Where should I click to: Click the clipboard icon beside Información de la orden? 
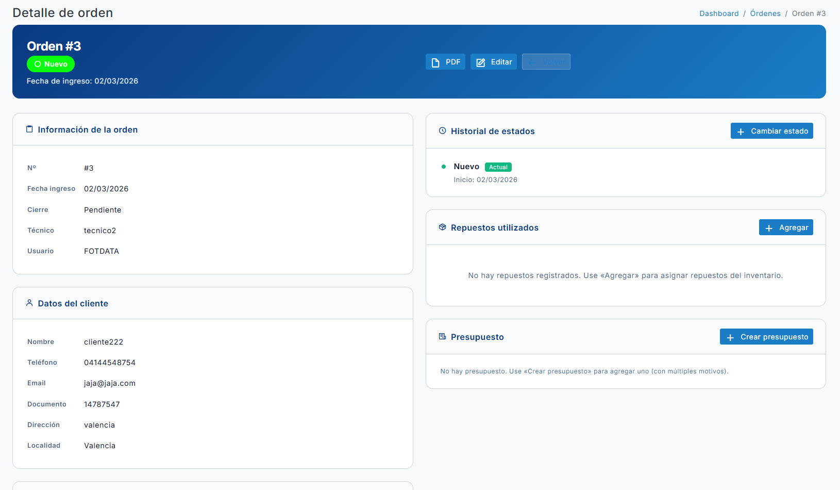(29, 129)
